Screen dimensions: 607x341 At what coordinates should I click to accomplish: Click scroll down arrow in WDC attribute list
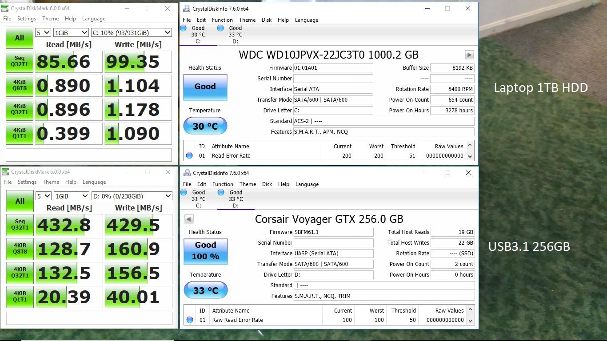tap(470, 156)
